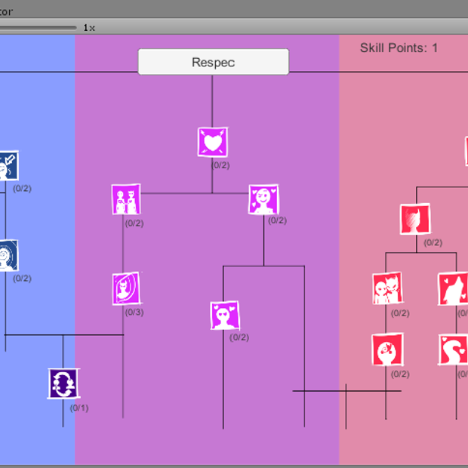The width and height of the screenshot is (468, 468).
Task: Click (0/2) counter below heart arrows skill
Action: pyautogui.click(x=220, y=165)
